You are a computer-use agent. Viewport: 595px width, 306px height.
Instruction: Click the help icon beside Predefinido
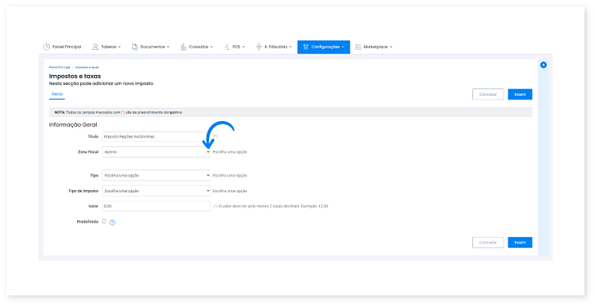pyautogui.click(x=112, y=222)
